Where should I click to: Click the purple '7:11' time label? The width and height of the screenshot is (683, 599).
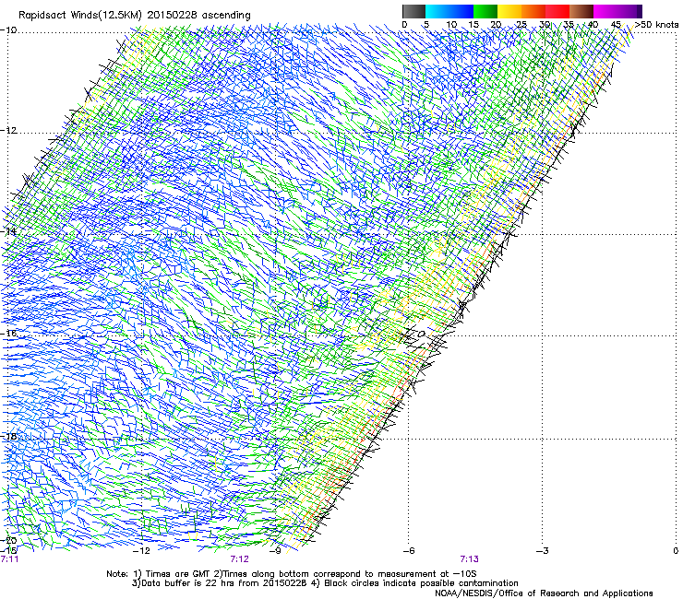tap(9, 559)
